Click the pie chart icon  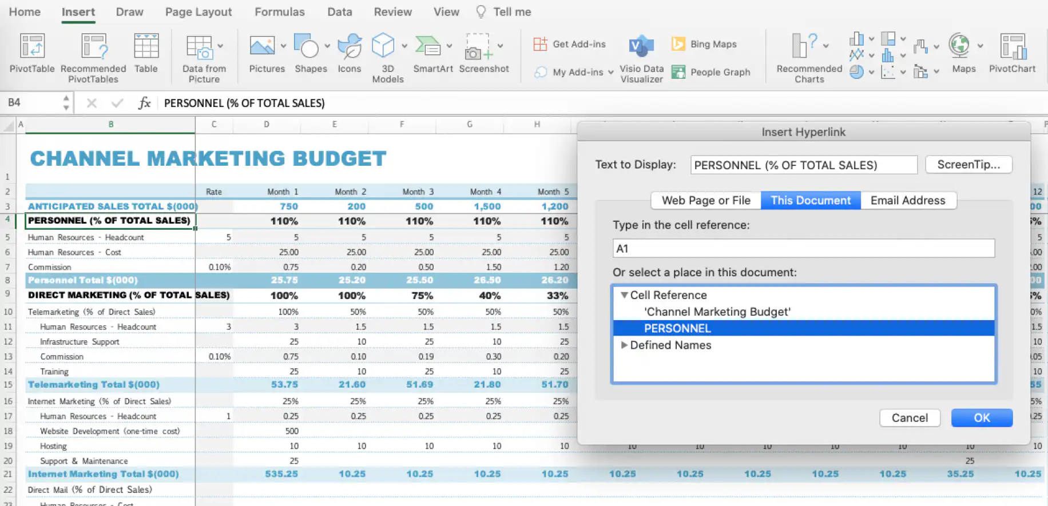(x=856, y=72)
